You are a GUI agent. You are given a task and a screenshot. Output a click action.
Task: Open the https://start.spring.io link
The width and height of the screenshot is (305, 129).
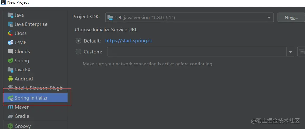(x=129, y=41)
